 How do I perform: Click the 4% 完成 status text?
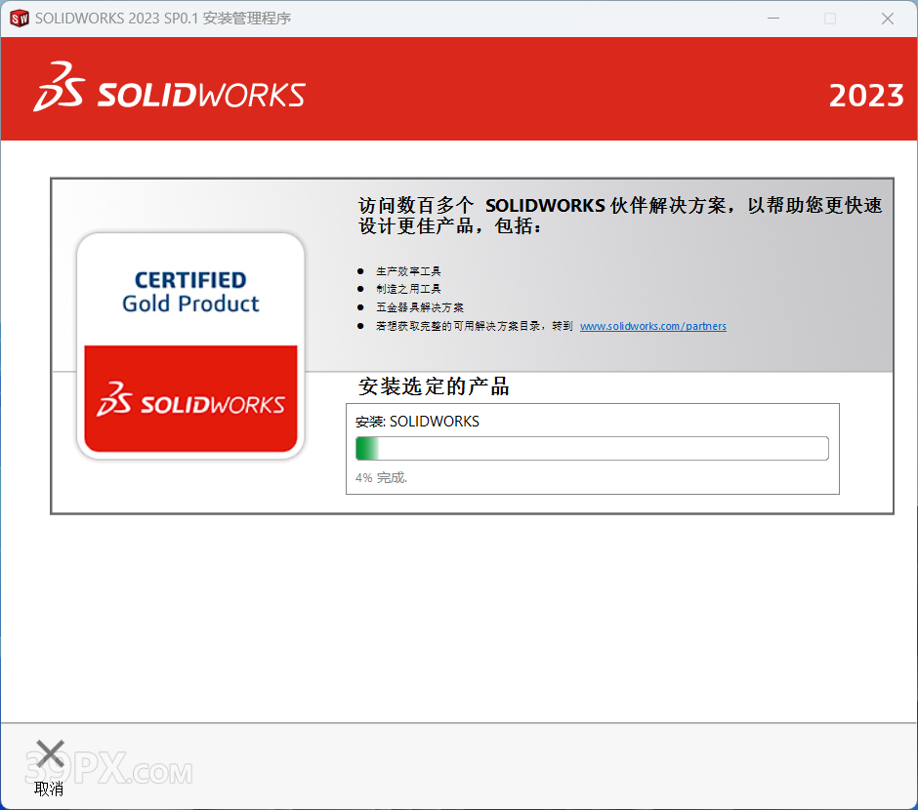(381, 478)
